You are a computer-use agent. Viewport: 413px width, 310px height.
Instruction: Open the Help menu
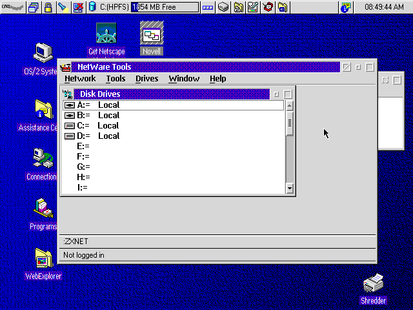click(x=218, y=79)
